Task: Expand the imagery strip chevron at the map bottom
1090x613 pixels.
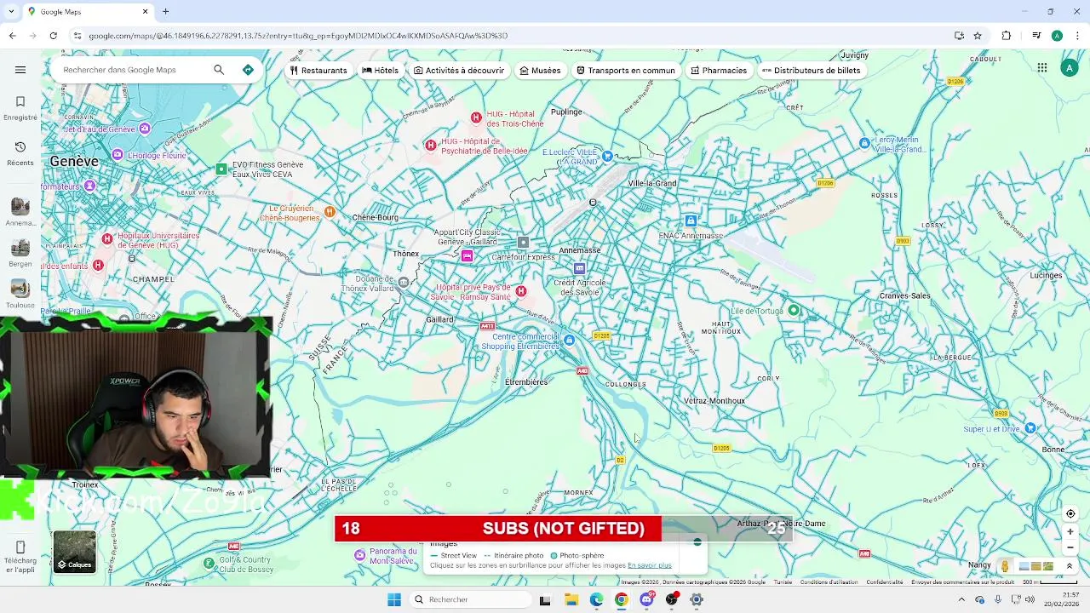Action: (1070, 566)
